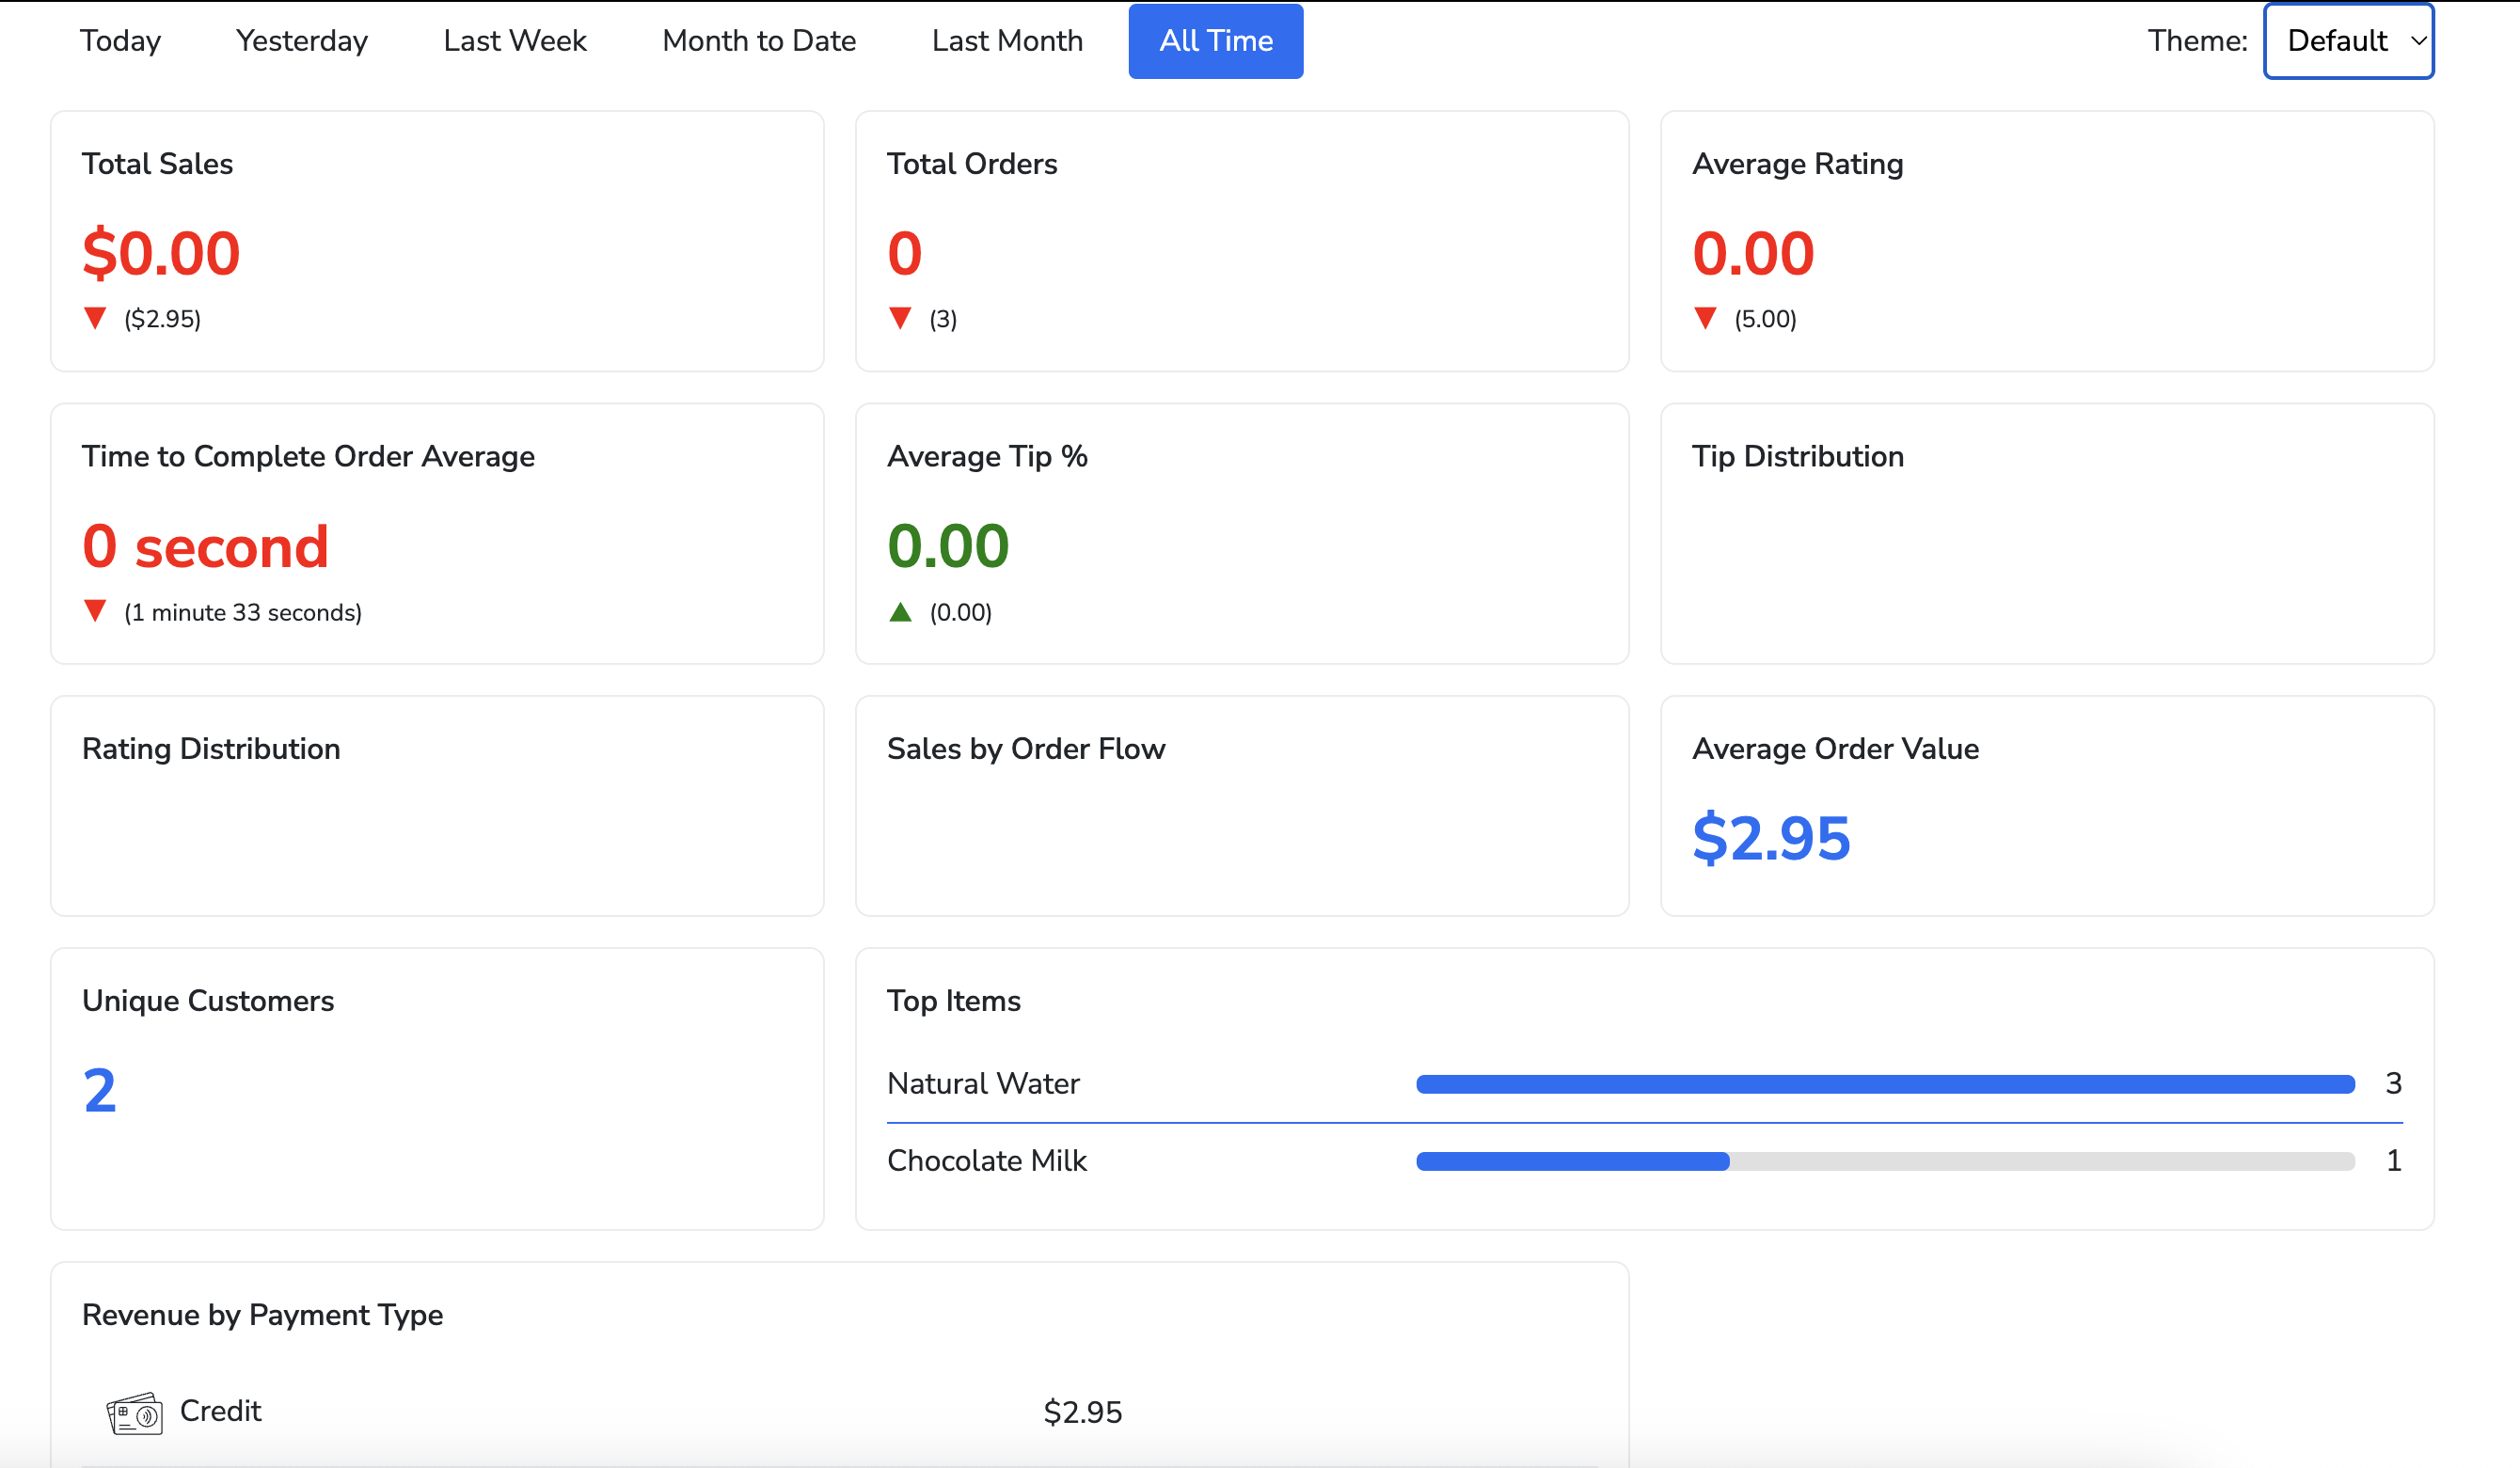
Task: Click the All Time button
Action: (x=1216, y=41)
